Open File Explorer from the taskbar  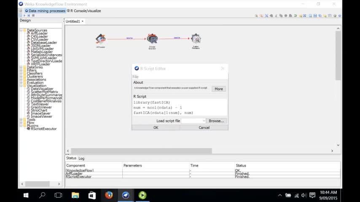[x=75, y=195]
